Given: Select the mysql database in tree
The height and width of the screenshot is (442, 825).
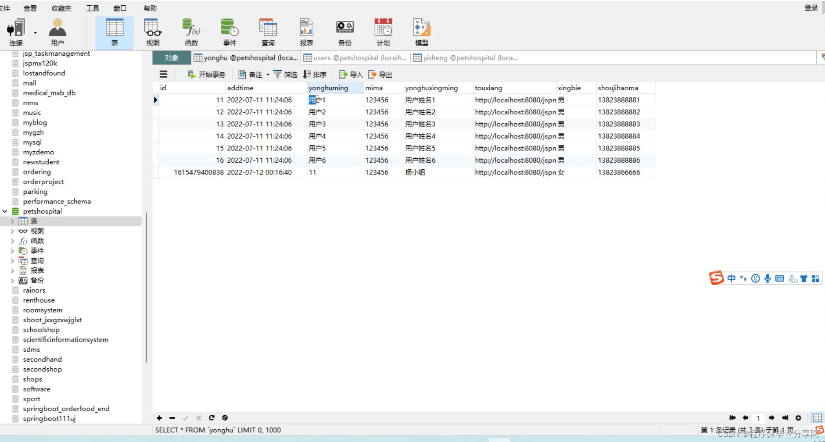Looking at the screenshot, I should click(32, 143).
